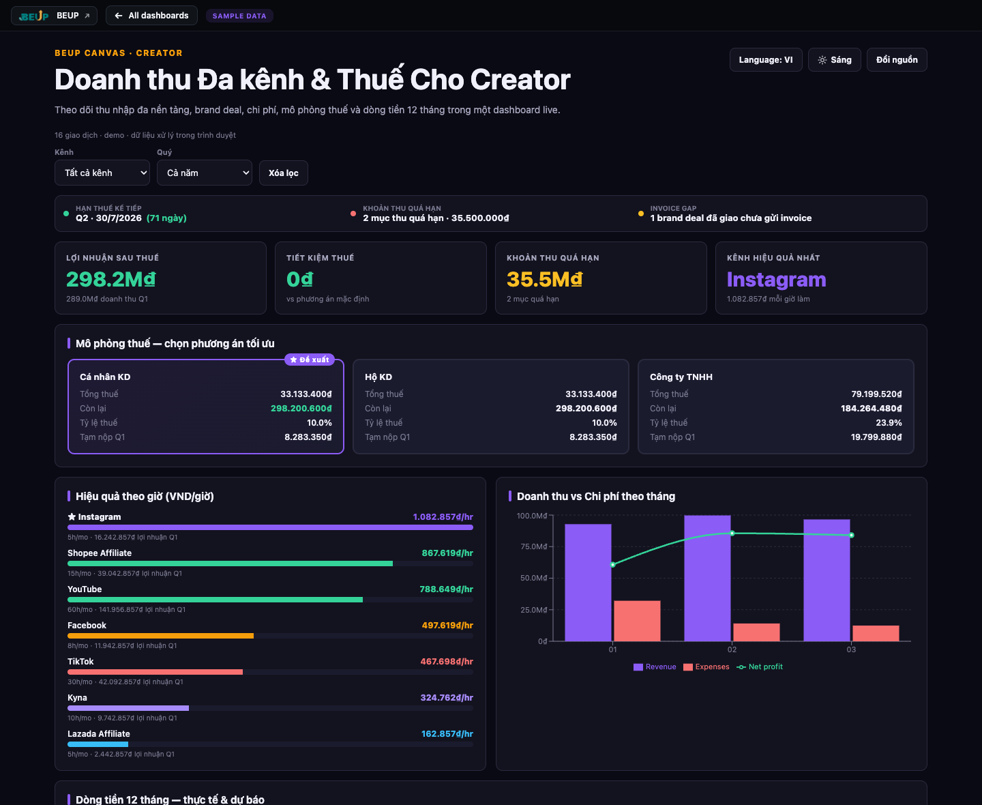Click the sun icon for light mode
Screen dimensions: 982x805
822,60
